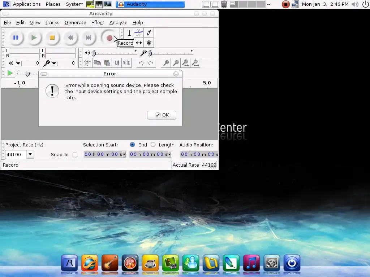Click the Selection Start time field
370x277 pixels.
point(103,154)
